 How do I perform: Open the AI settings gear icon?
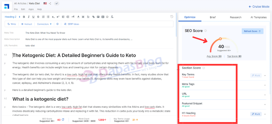(x=58, y=24)
